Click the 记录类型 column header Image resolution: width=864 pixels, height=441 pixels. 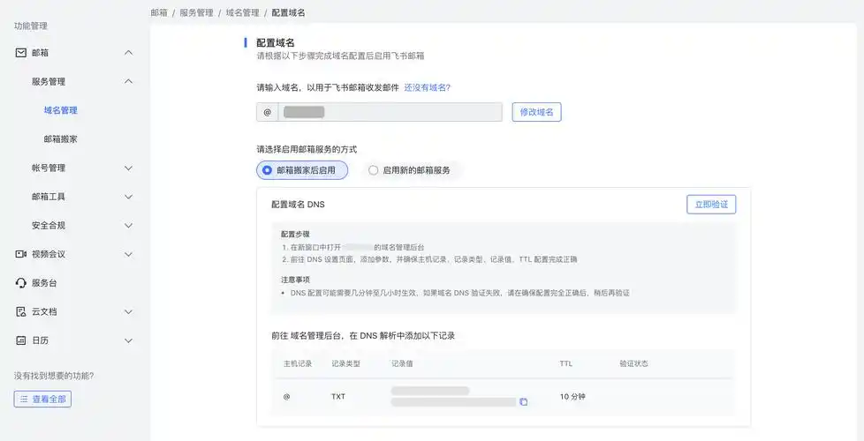tap(346, 364)
